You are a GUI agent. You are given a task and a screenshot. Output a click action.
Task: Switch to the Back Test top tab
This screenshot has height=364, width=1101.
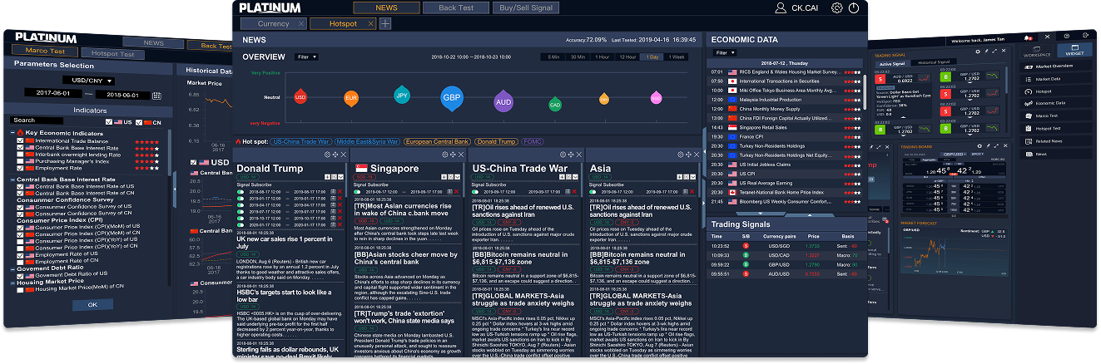[x=456, y=7]
